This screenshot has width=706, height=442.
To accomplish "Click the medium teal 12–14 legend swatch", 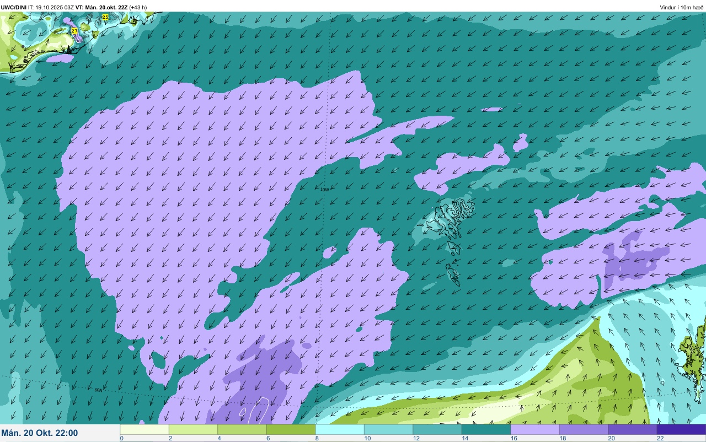I will (437, 429).
